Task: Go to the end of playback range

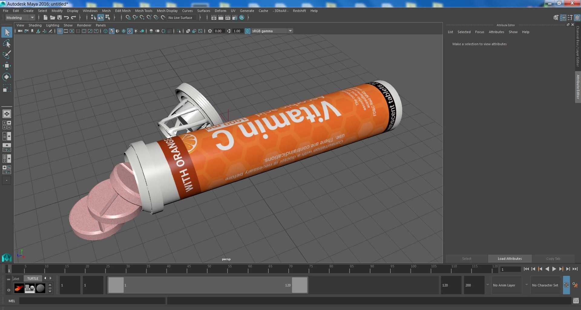Action: click(x=575, y=269)
